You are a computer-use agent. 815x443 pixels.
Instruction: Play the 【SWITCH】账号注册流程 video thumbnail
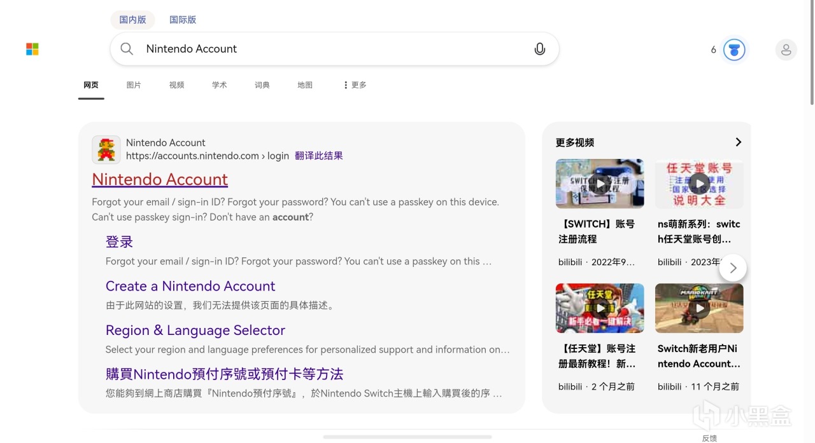click(600, 184)
